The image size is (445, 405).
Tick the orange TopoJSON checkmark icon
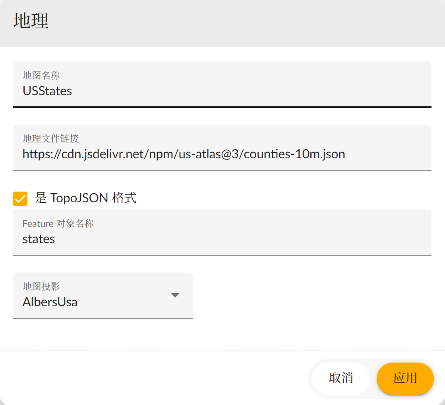click(x=20, y=198)
